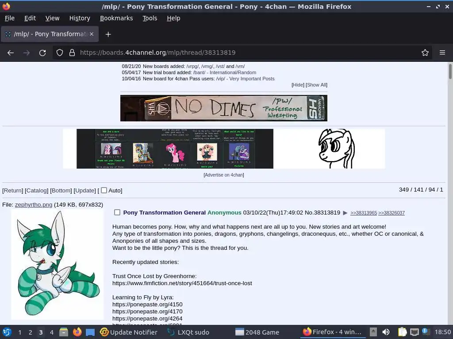Click the blue show desktop icon in the taskbar
This screenshot has height=339, width=453.
tap(90, 332)
